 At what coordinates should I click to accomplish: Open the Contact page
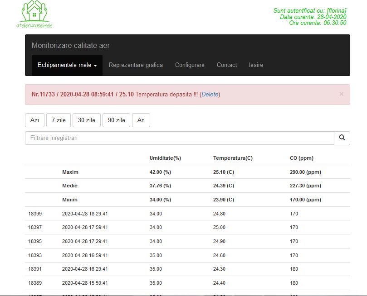[227, 65]
